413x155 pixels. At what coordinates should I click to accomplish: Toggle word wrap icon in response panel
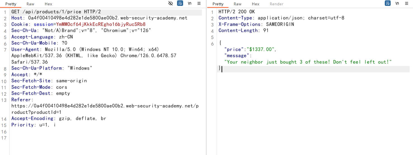(x=388, y=3)
